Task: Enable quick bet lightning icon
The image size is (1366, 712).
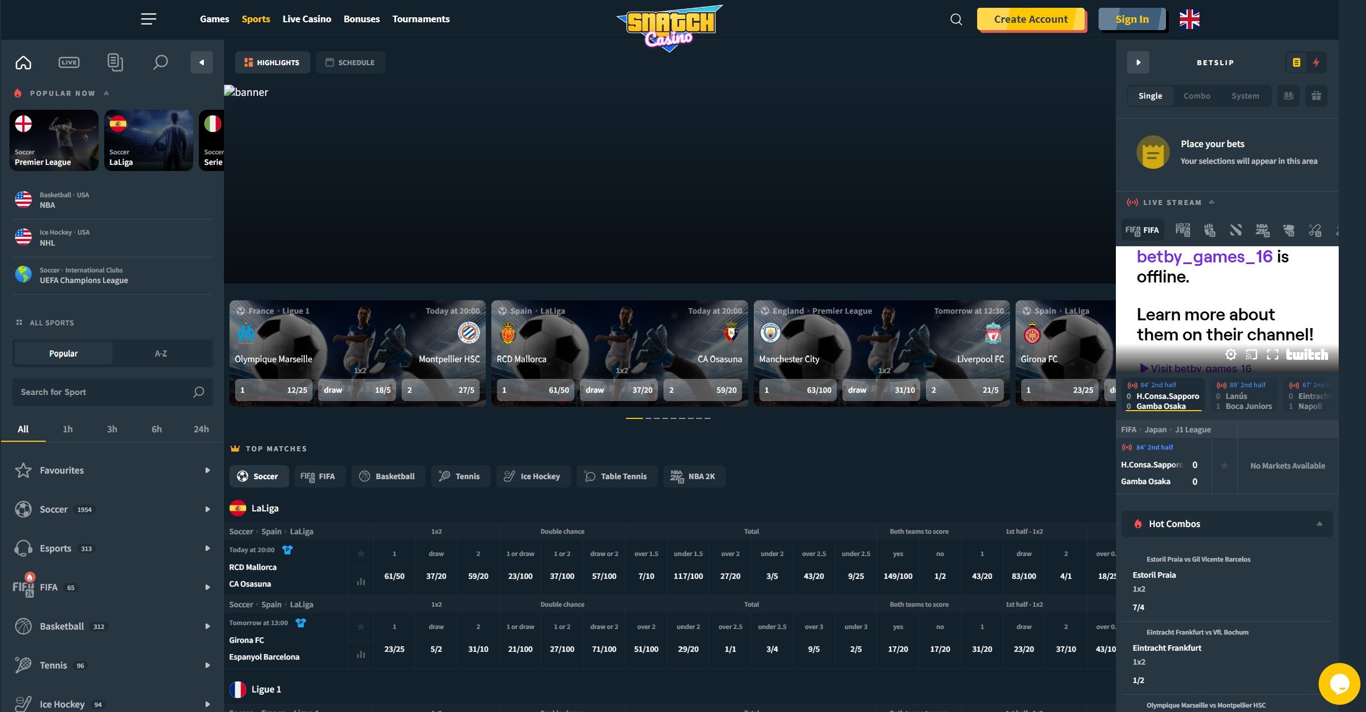Action: [x=1316, y=62]
